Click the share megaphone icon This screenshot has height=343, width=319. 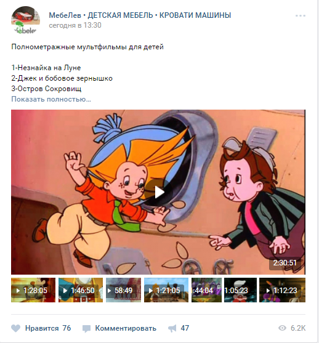[172, 328]
